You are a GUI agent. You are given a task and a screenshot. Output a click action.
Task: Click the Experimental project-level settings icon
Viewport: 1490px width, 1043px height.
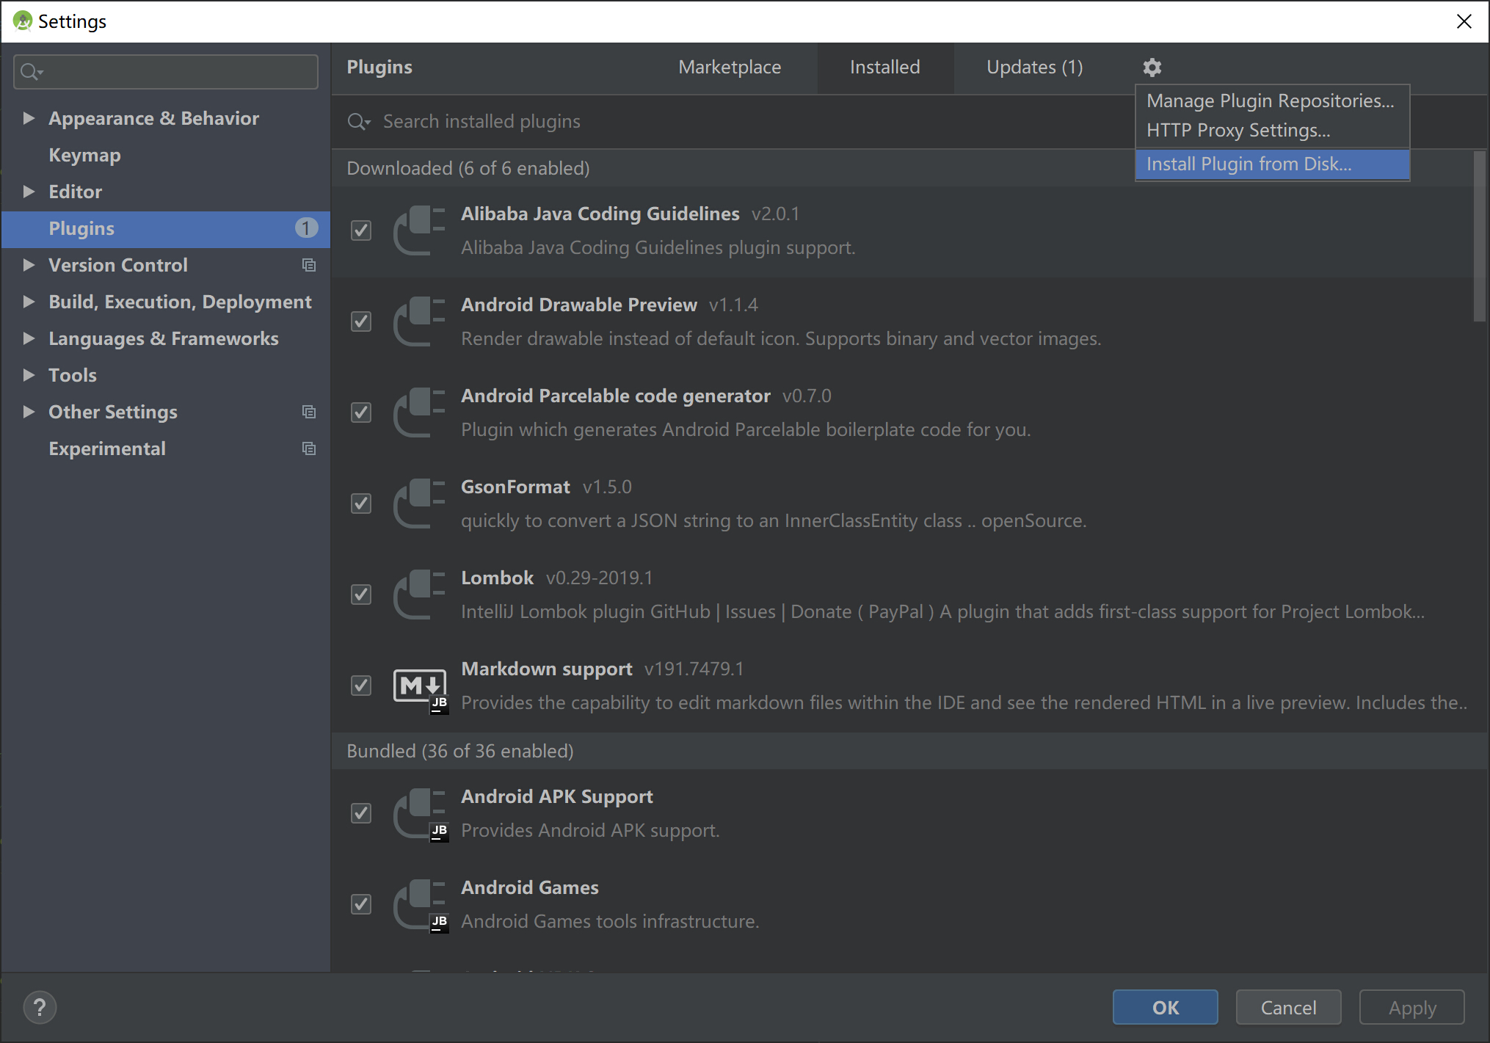tap(309, 448)
